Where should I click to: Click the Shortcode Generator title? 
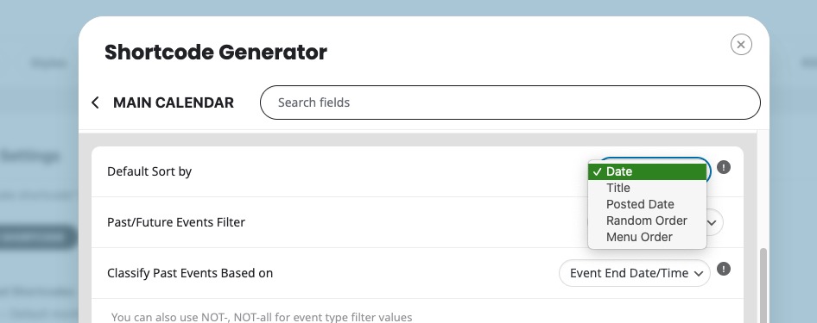[216, 52]
